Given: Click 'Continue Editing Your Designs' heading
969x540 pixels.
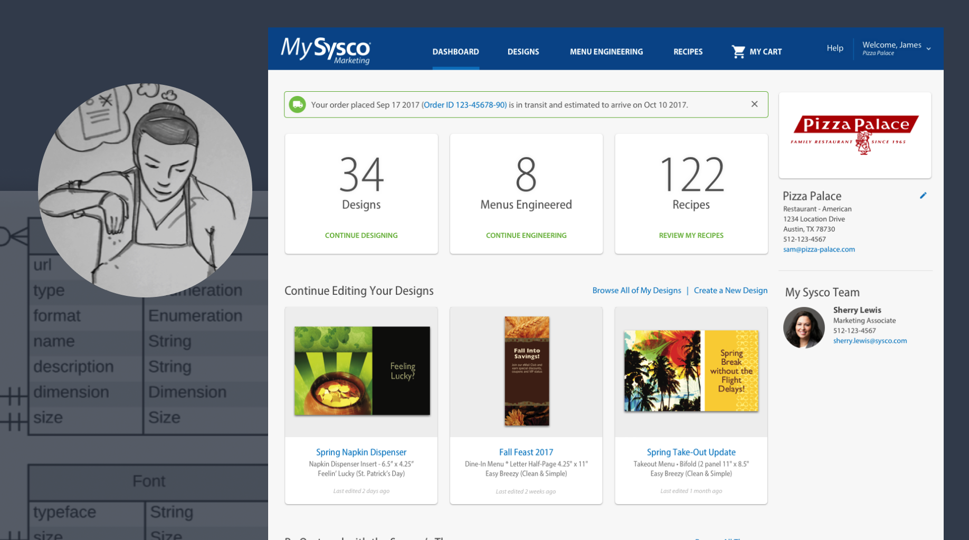Looking at the screenshot, I should [x=359, y=291].
